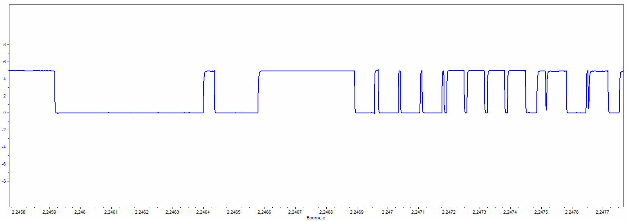Click the -2 voltage axis label
The height and width of the screenshot is (221, 628).
(4, 130)
